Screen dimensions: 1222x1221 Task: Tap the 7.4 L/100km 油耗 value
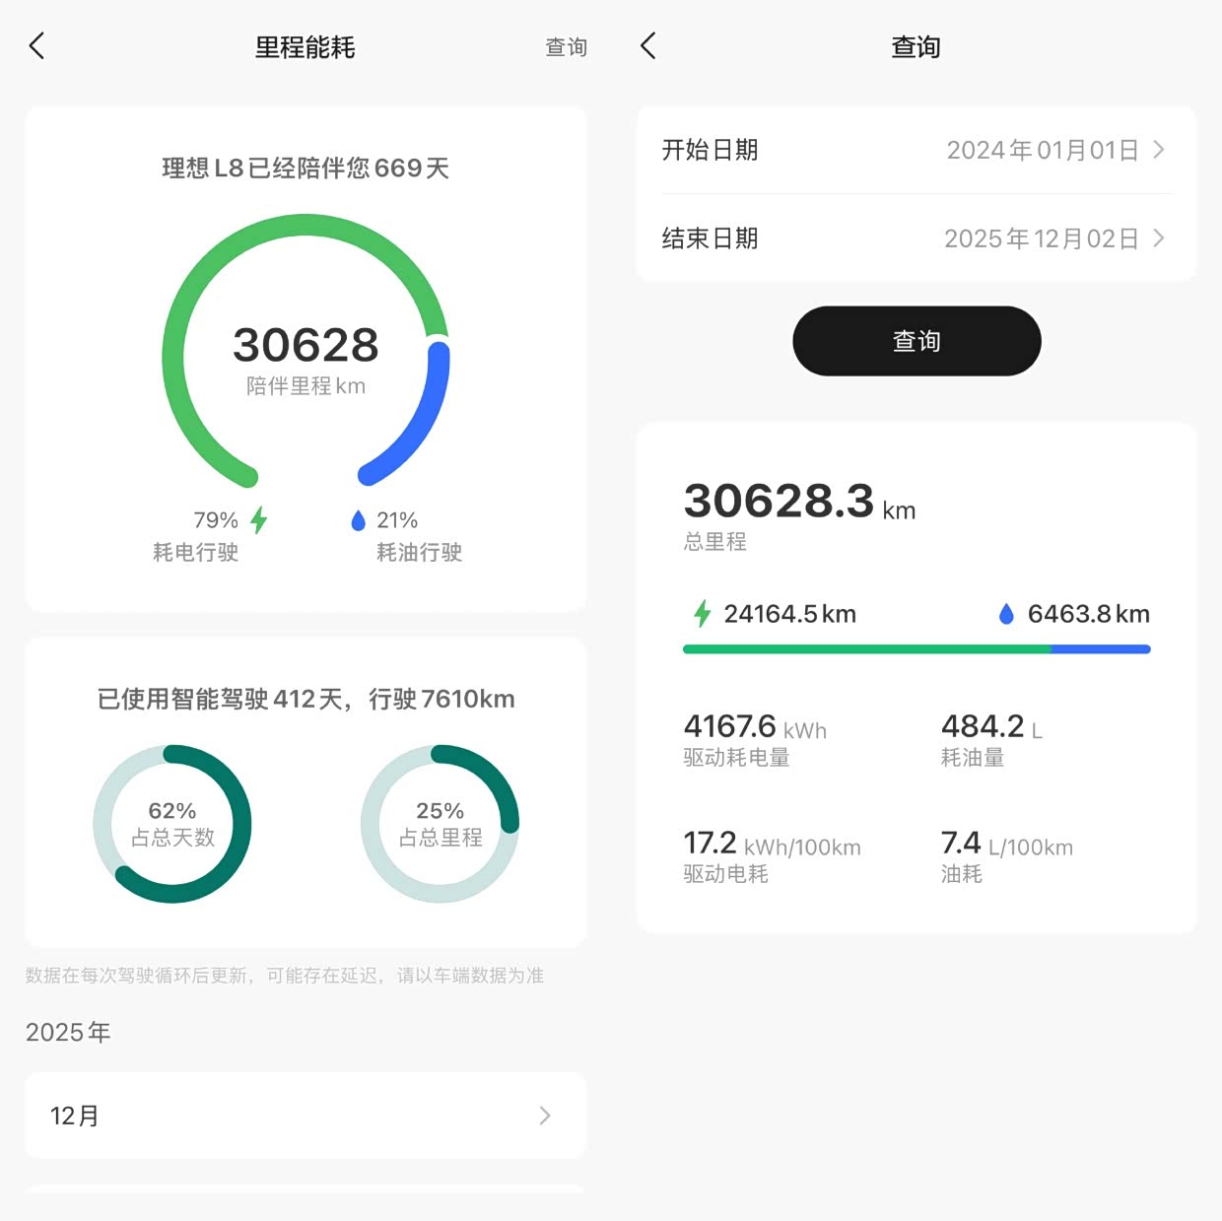coord(1006,844)
